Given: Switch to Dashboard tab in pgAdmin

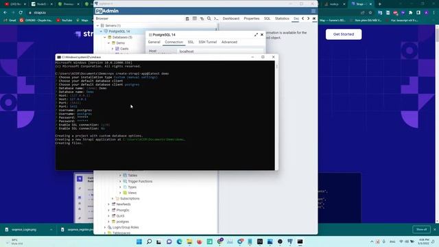Looking at the screenshot, I should [x=231, y=19].
